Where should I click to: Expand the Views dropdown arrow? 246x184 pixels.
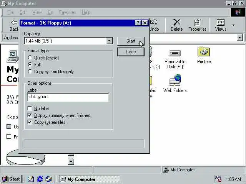[x=233, y=25]
